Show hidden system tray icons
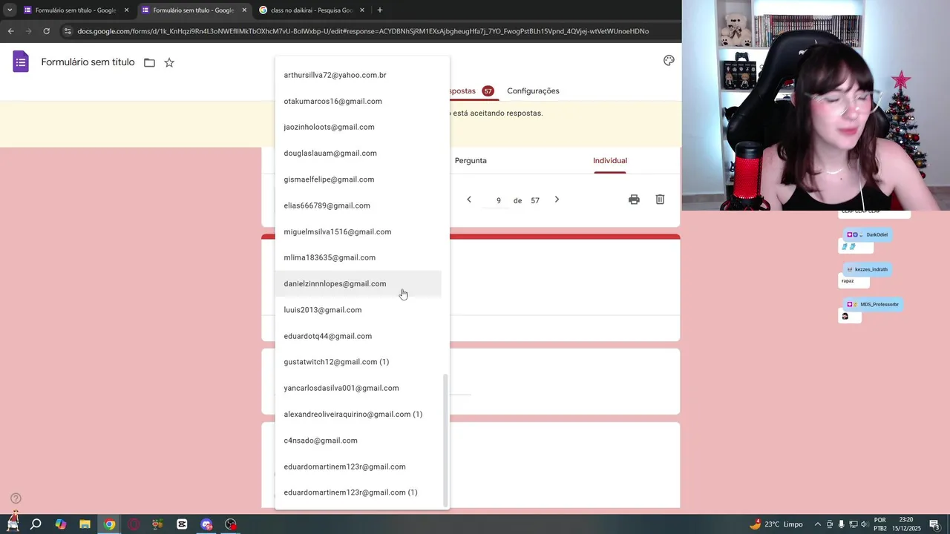The height and width of the screenshot is (534, 950). (818, 524)
